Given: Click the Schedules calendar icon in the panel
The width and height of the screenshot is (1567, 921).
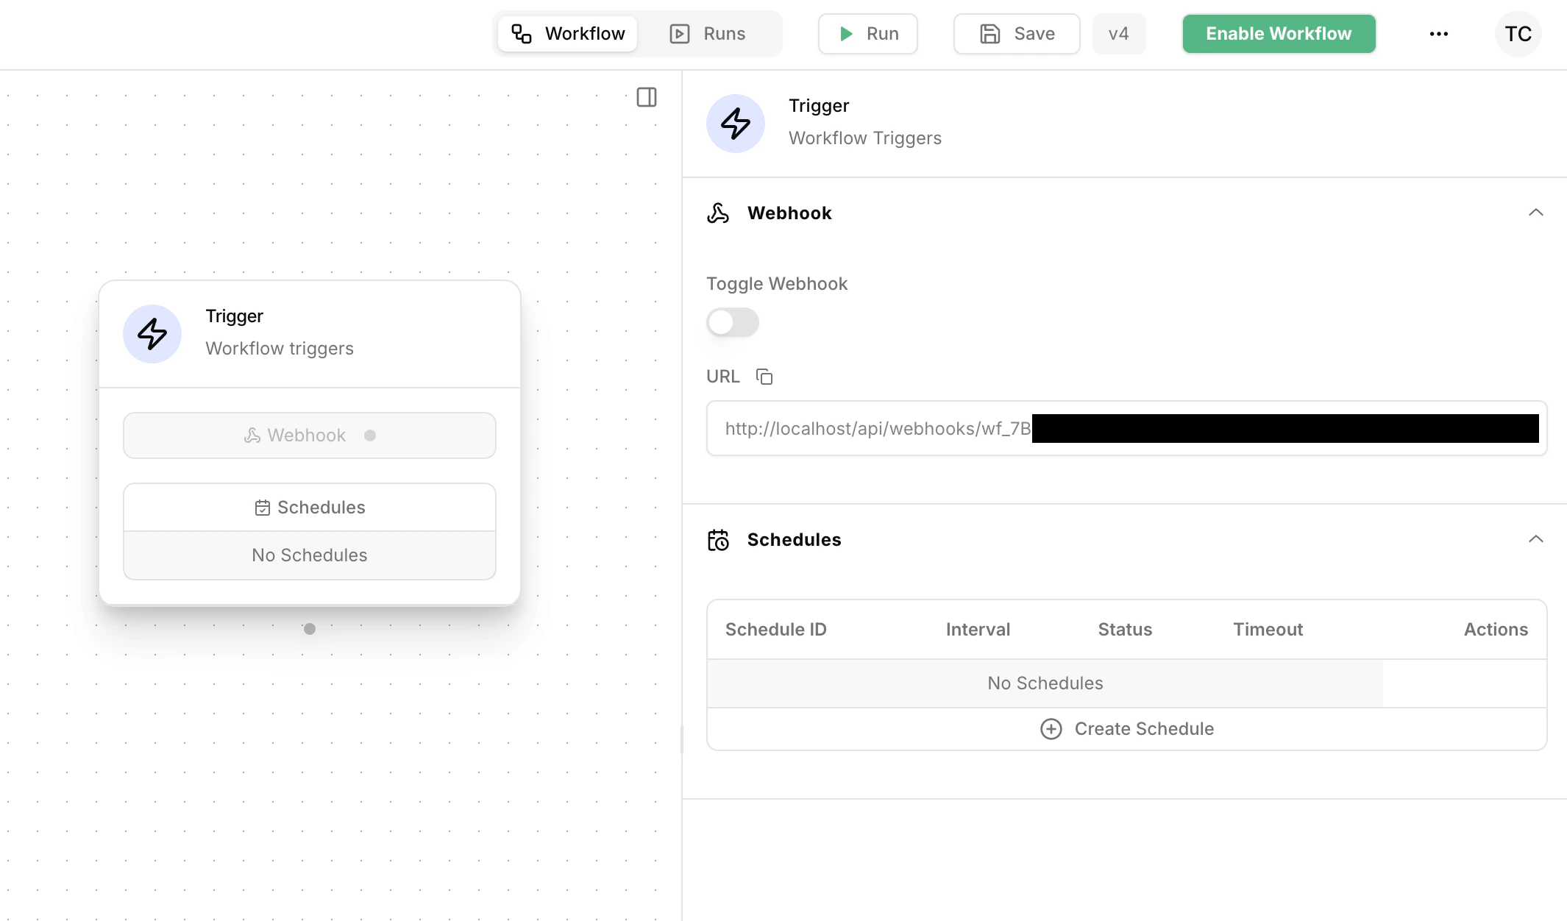Looking at the screenshot, I should pos(719,539).
